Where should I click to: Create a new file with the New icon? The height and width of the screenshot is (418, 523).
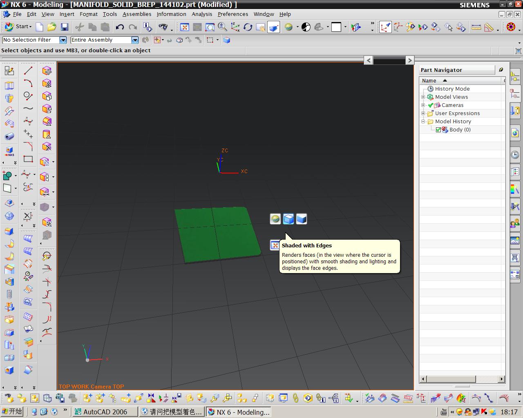40,27
